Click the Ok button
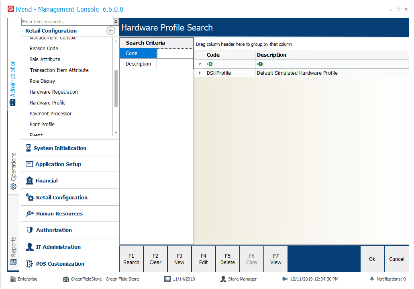Viewport: 414px width, 289px height. coord(372,259)
